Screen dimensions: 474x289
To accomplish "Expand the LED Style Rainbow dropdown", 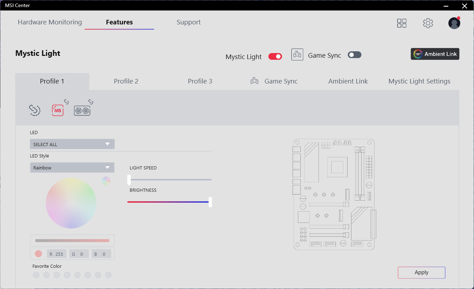I will [x=72, y=168].
